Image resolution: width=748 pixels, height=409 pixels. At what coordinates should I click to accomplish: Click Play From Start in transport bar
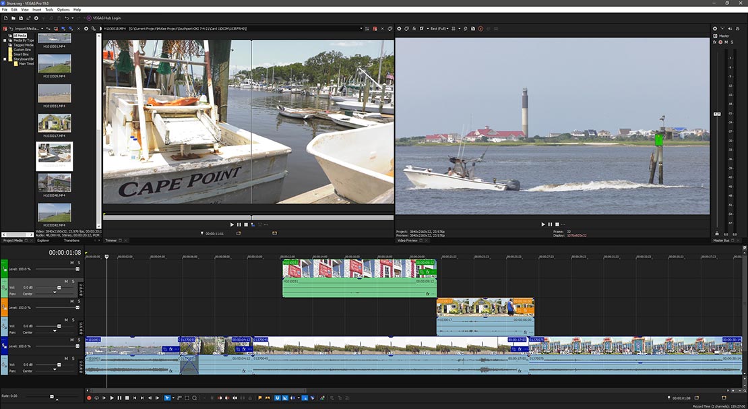[x=104, y=398]
